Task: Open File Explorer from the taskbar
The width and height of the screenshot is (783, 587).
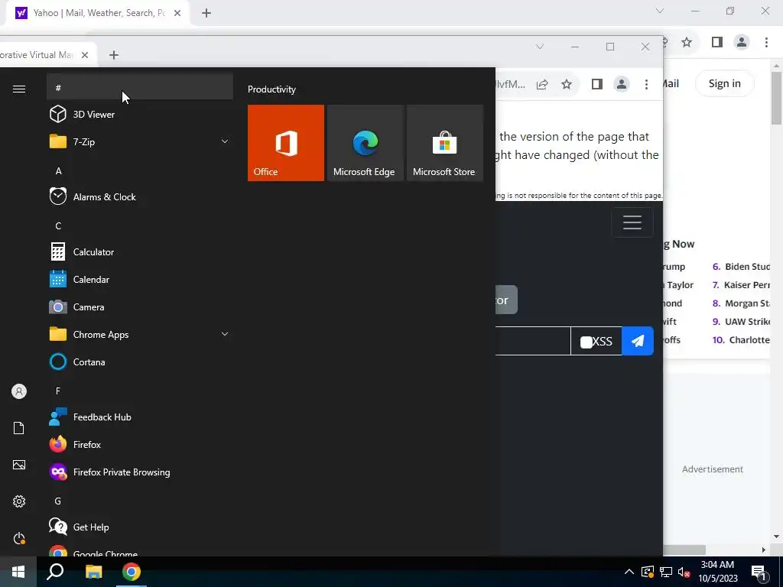Action: click(x=93, y=572)
